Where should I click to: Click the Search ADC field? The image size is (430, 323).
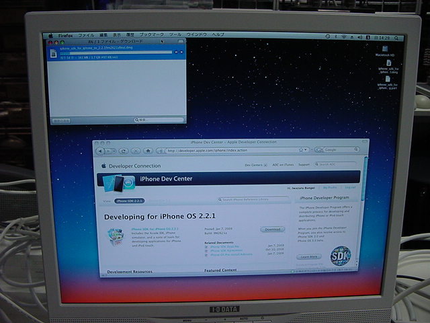click(x=335, y=164)
